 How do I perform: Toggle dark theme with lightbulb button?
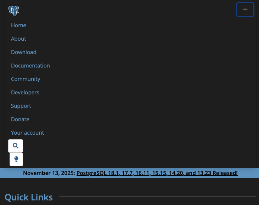pyautogui.click(x=16, y=159)
